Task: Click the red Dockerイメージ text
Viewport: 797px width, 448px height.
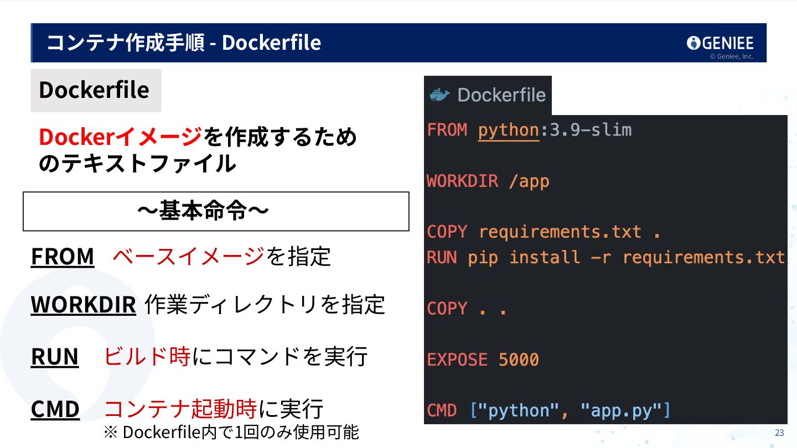Action: click(121, 137)
